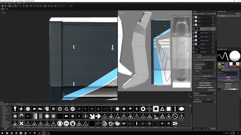
Task: Select the X cross sign alpha
Action: [21, 123]
